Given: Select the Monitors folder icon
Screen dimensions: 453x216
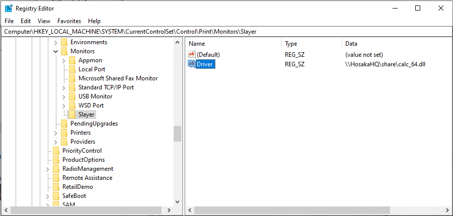Looking at the screenshot, I should tap(64, 51).
